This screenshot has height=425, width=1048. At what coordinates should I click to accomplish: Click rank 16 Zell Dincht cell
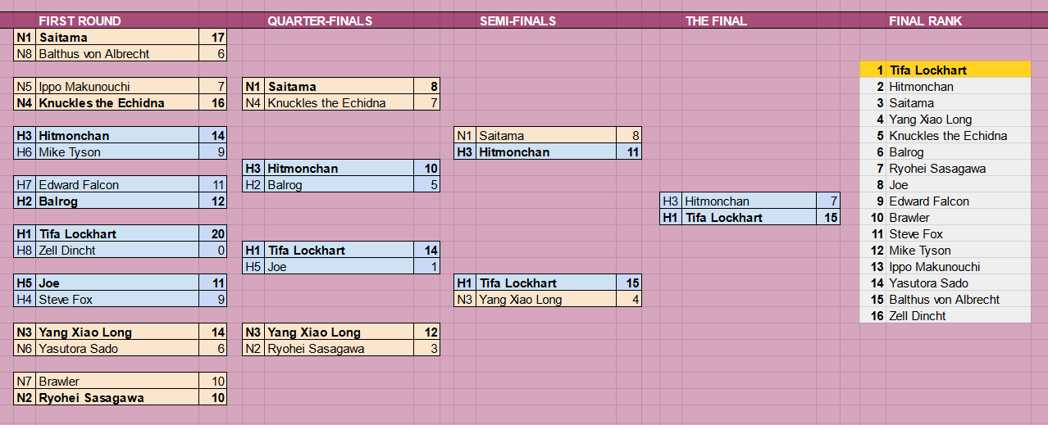(x=945, y=316)
